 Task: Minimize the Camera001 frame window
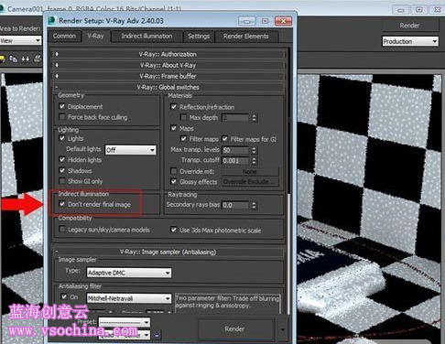[x=401, y=10]
